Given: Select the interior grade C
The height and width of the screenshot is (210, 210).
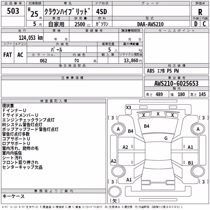Looking at the screenshot, I should 204,24.
